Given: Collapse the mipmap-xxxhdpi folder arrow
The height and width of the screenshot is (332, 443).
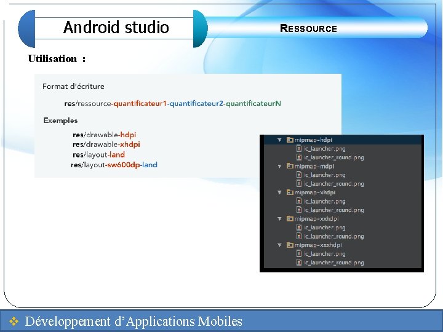Looking at the screenshot, I should [x=279, y=245].
